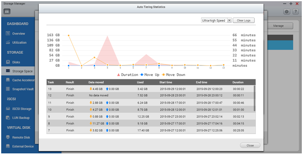Select LUN Backup in the sidebar
This screenshot has width=303, height=155.
pos(21,118)
